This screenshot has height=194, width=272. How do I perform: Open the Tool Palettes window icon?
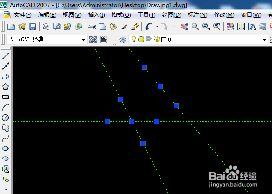[252, 27]
